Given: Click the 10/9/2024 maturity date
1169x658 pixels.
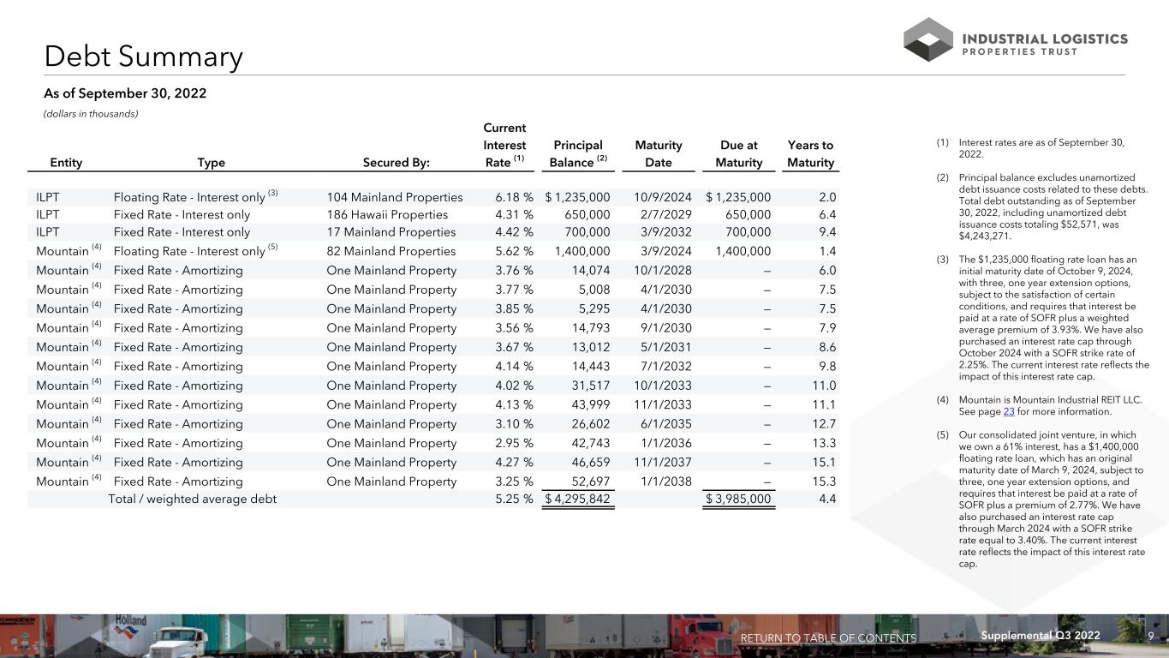Looking at the screenshot, I should pyautogui.click(x=662, y=197).
